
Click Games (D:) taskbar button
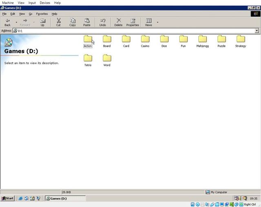(66, 198)
